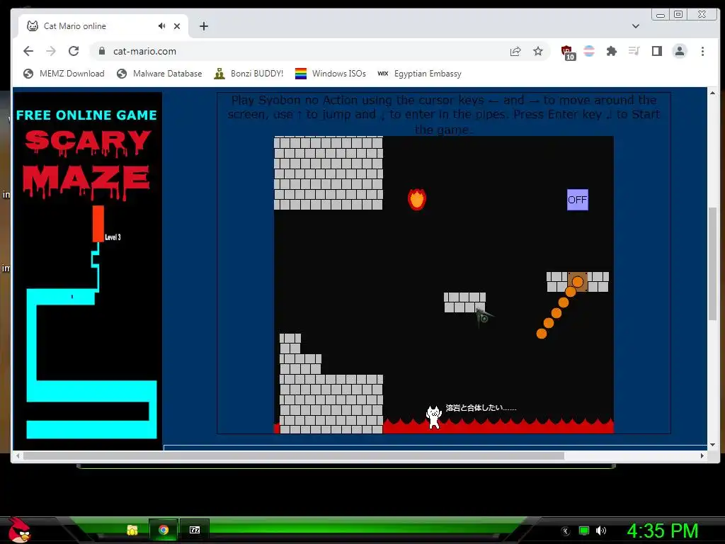Click the horizontal scroll left arrow

18,455
